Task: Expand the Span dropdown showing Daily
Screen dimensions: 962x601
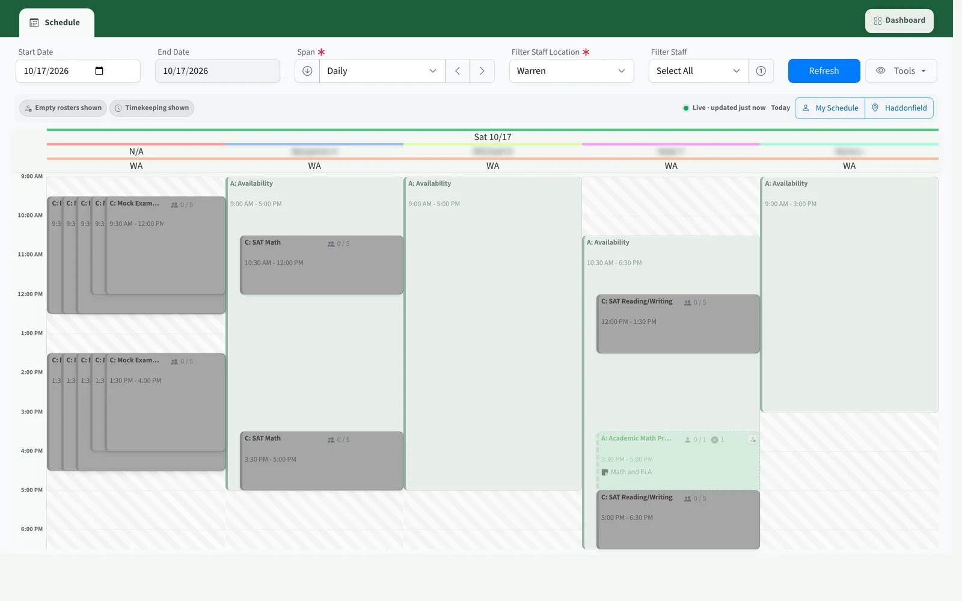Action: (382, 71)
